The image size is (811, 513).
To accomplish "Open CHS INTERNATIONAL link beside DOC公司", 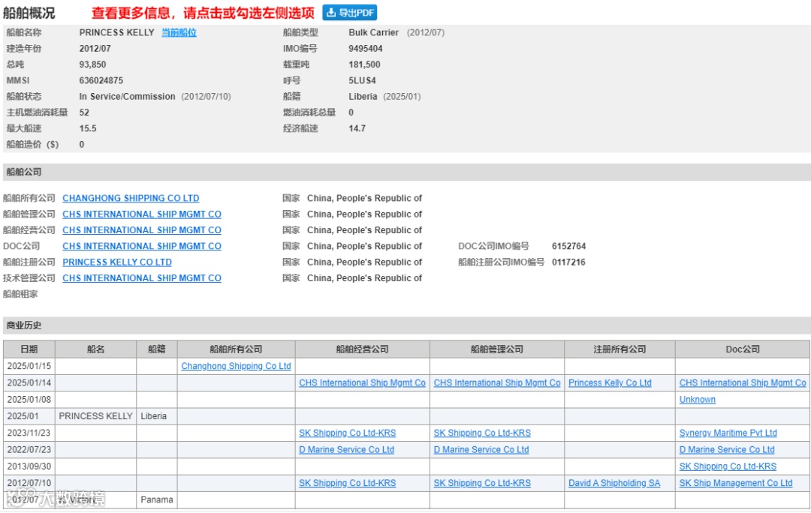I will (x=142, y=246).
